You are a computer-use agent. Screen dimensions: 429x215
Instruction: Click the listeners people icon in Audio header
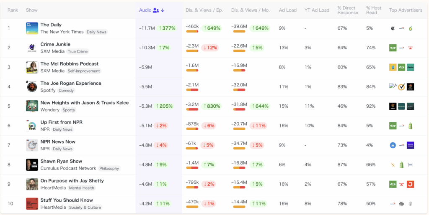[156, 10]
